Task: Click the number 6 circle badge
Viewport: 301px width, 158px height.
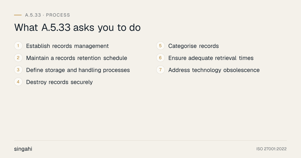Action: (x=161, y=58)
